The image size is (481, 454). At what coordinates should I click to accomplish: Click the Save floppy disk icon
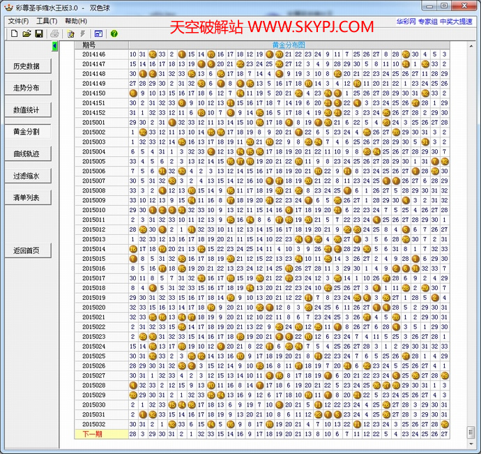point(39,33)
